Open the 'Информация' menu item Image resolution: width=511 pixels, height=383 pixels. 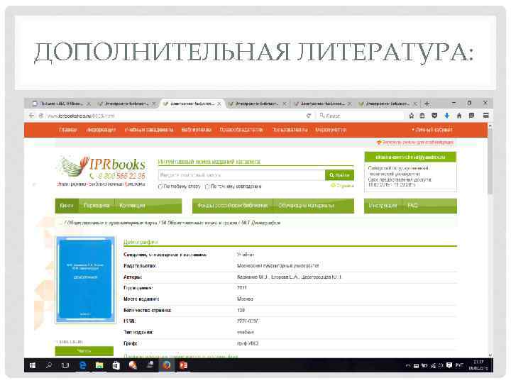[101, 130]
